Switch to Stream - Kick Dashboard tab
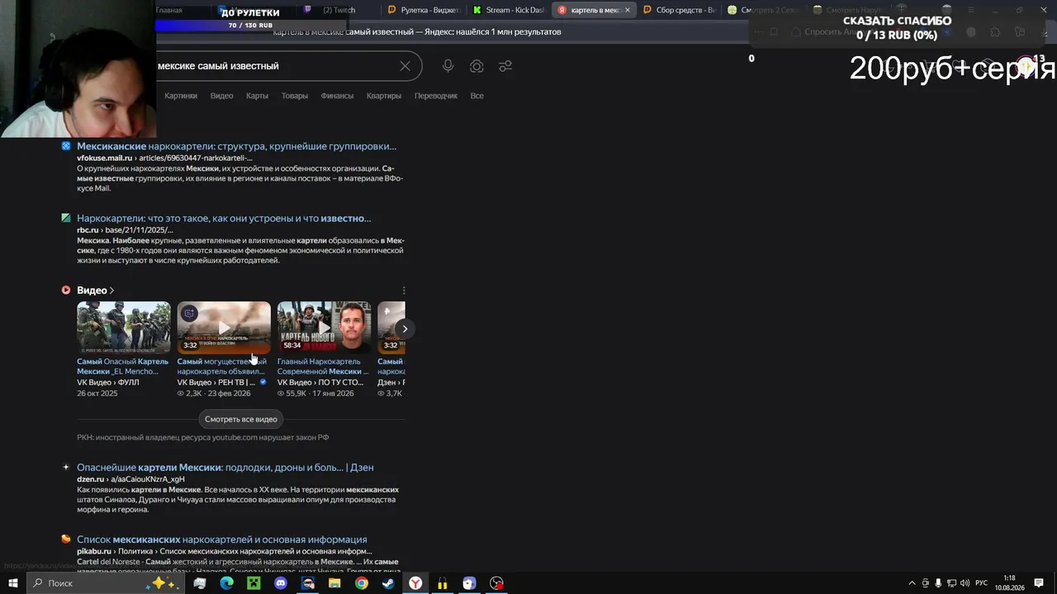The width and height of the screenshot is (1057, 594). click(508, 10)
